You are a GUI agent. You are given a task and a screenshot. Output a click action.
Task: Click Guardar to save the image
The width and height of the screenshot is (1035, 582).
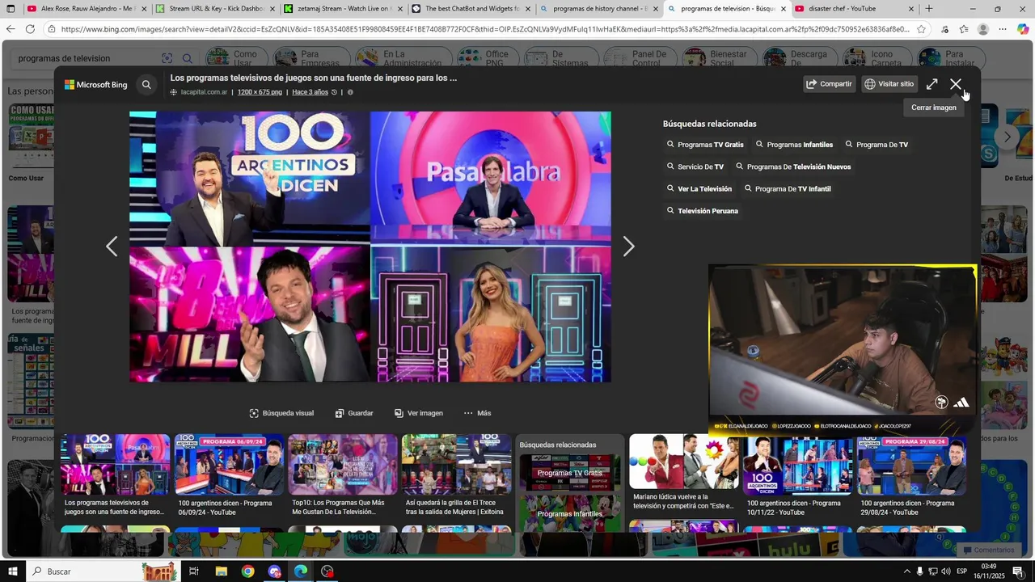point(354,413)
